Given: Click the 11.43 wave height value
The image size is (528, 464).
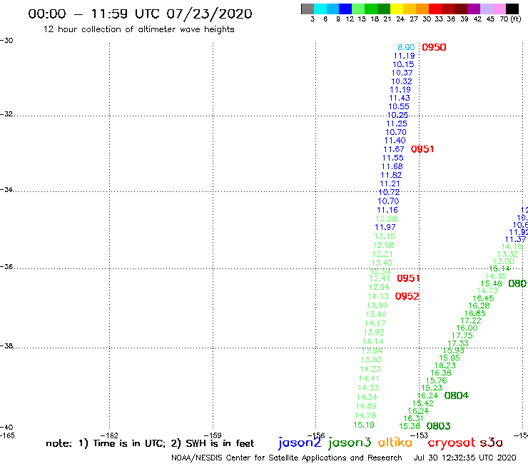Looking at the screenshot, I should (400, 98).
